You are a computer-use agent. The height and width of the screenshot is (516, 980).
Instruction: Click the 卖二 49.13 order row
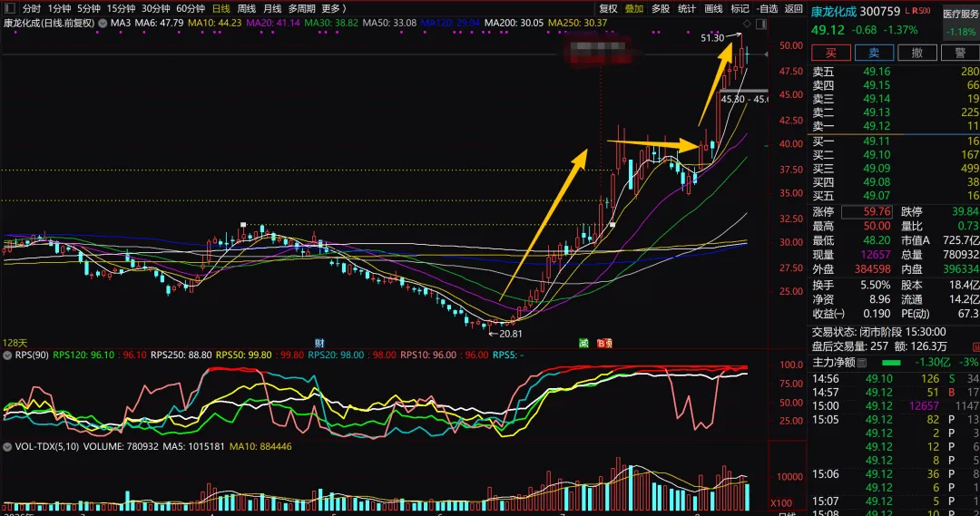895,113
